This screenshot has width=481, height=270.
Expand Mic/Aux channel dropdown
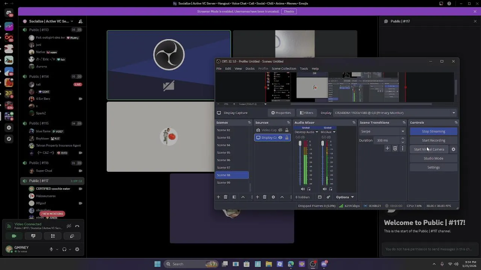(334, 132)
